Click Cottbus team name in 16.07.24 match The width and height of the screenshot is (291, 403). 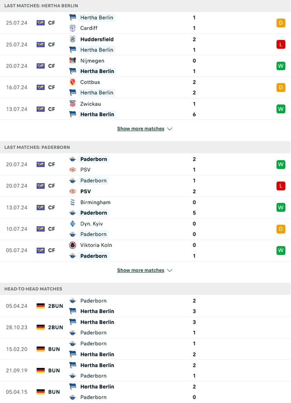tap(90, 82)
